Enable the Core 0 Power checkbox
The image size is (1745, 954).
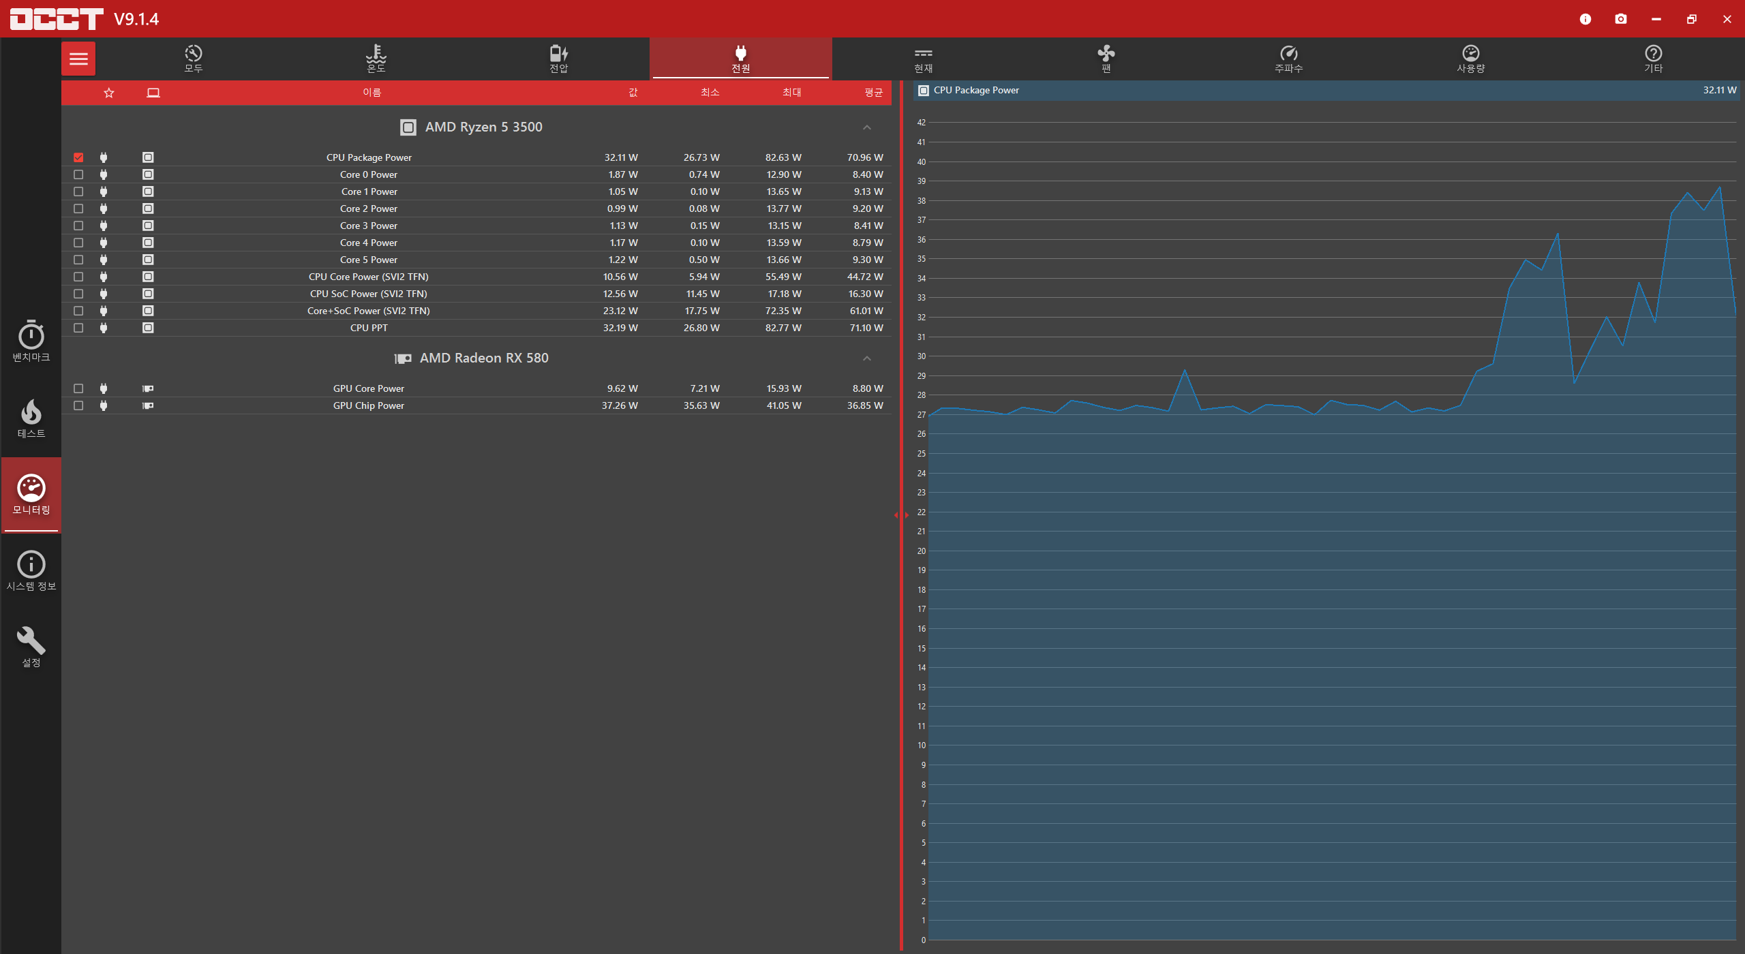78,174
